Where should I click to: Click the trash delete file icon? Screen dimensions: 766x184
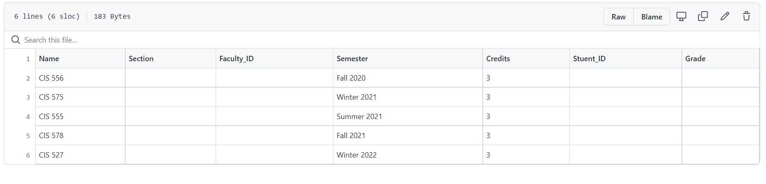pyautogui.click(x=746, y=17)
